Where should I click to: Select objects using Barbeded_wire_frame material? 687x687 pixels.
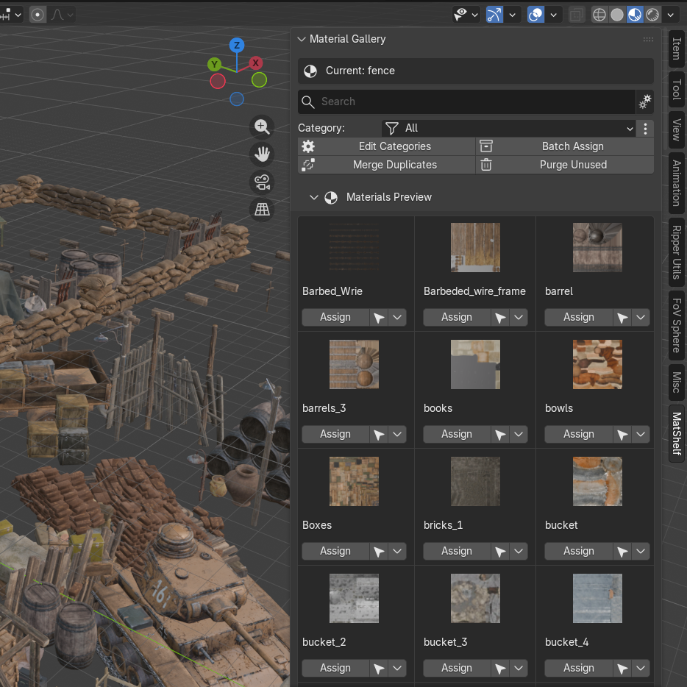coord(500,317)
